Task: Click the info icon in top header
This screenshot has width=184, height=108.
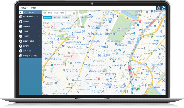Action: tap(158, 8)
